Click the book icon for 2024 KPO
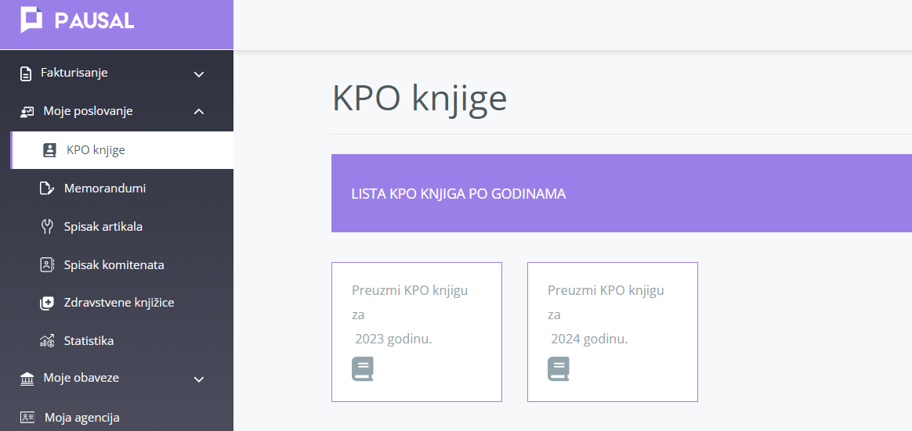Viewport: 912px width, 431px height. (x=559, y=369)
